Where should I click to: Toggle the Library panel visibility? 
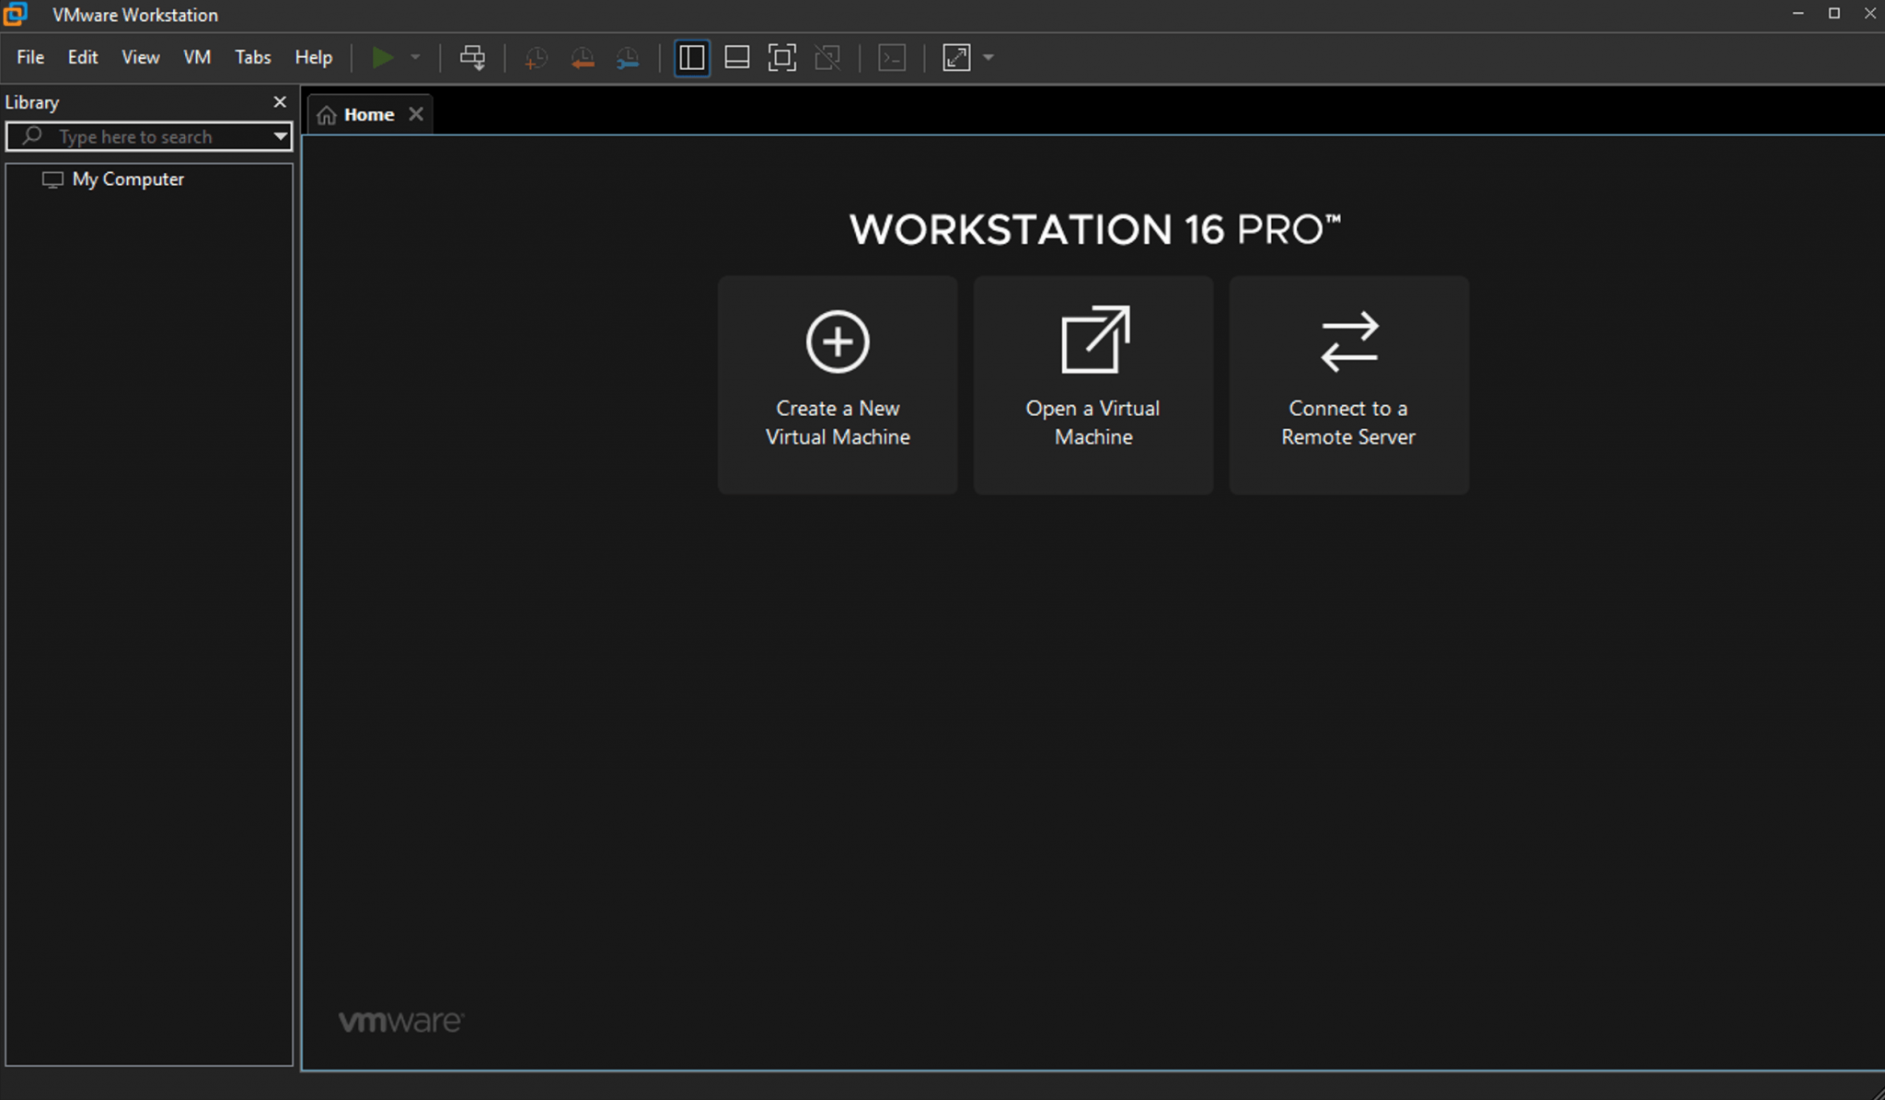click(x=690, y=57)
